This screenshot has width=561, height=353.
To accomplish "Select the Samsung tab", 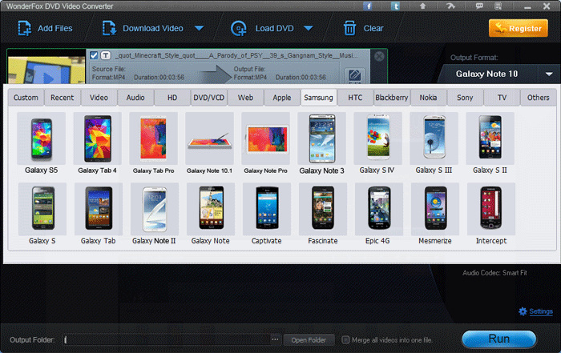I will 318,98.
